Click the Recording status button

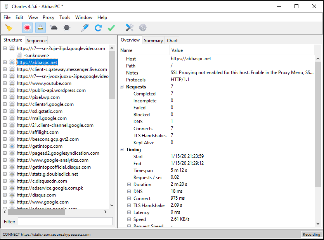tap(312, 235)
